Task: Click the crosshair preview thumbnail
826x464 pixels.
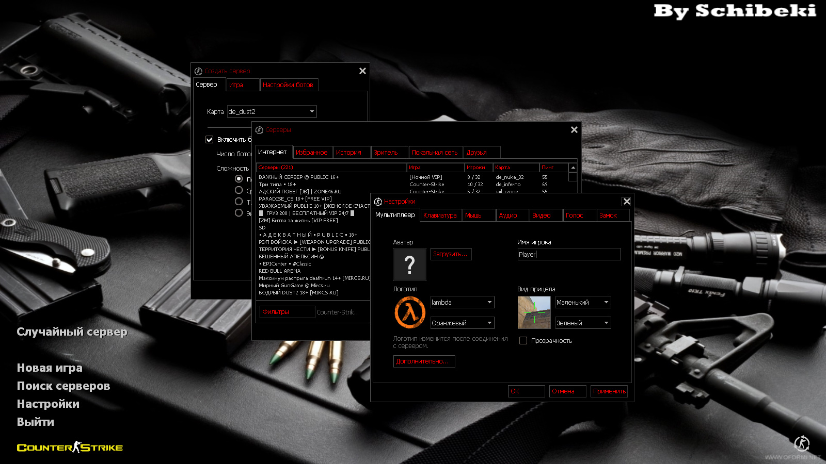Action: [x=534, y=312]
